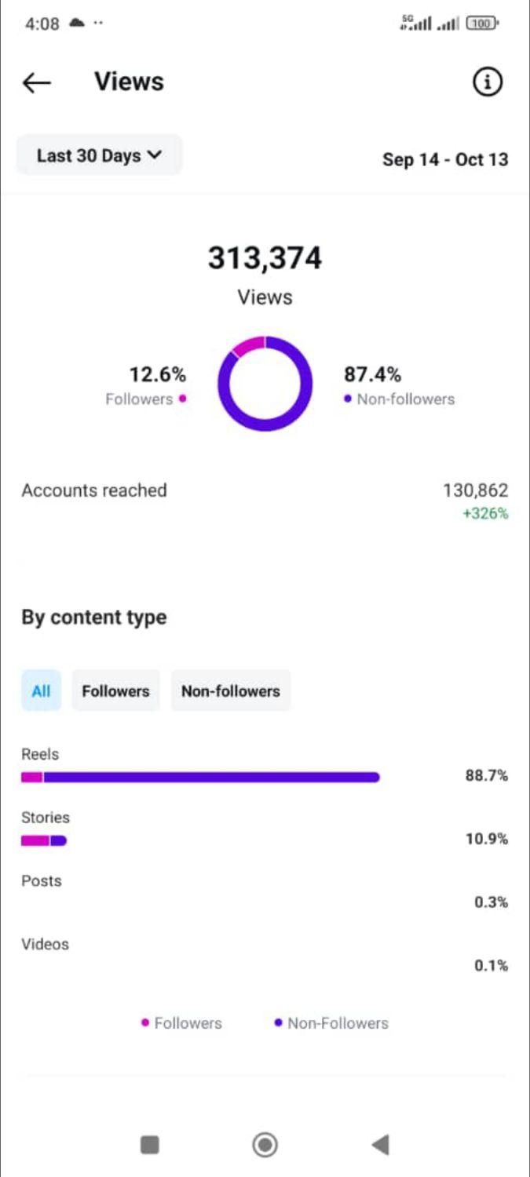Tap the Reels views progress bar

(x=200, y=777)
